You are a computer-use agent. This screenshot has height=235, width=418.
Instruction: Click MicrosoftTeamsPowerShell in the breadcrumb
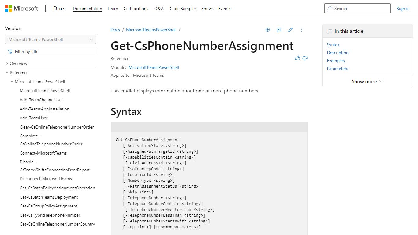pos(151,30)
